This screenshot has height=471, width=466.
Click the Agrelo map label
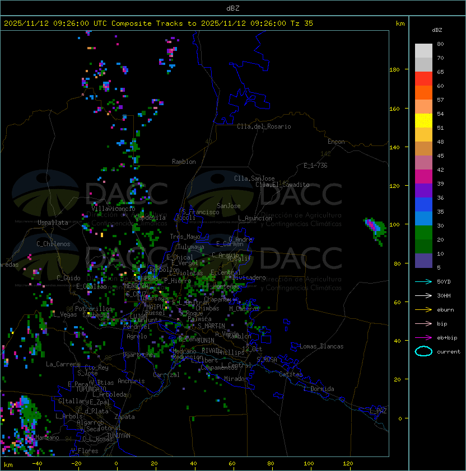point(137,336)
